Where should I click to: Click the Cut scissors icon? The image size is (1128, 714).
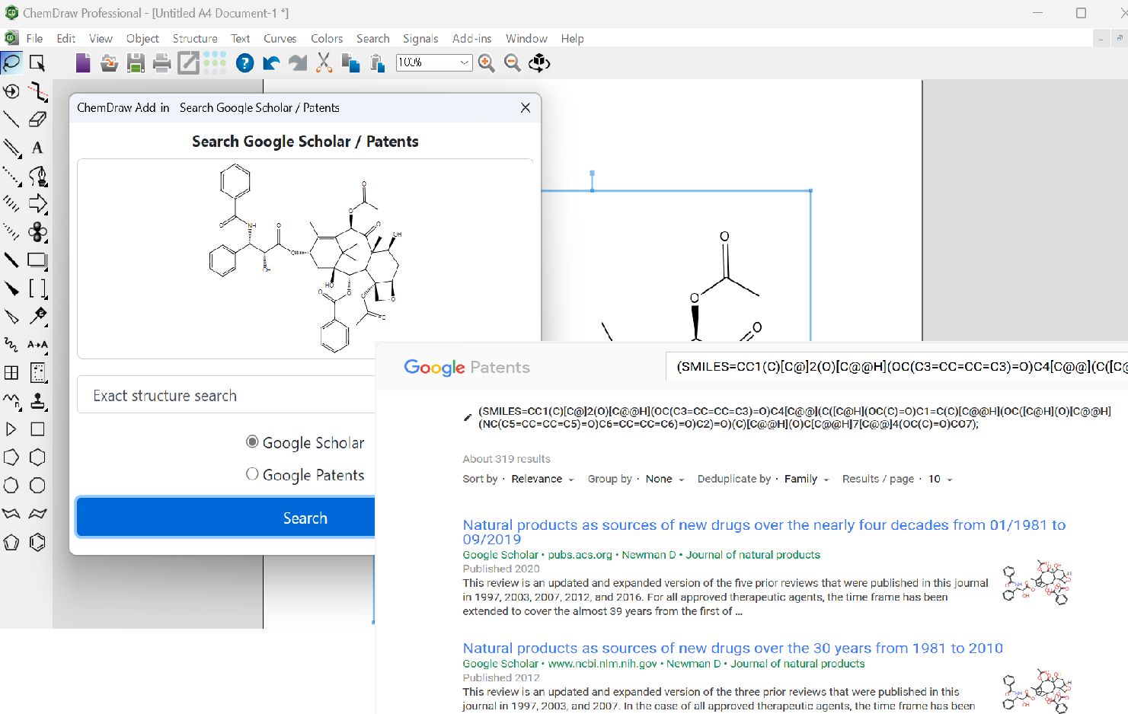click(324, 63)
